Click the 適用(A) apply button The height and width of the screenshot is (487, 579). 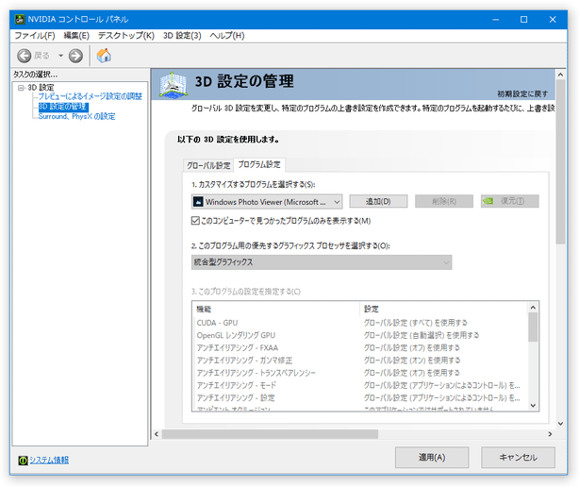pyautogui.click(x=432, y=458)
